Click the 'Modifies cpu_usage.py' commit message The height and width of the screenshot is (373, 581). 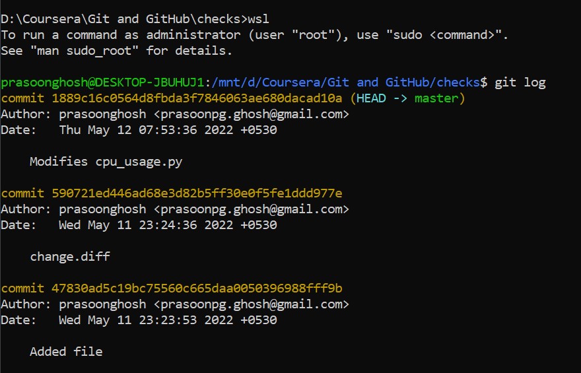pos(106,162)
